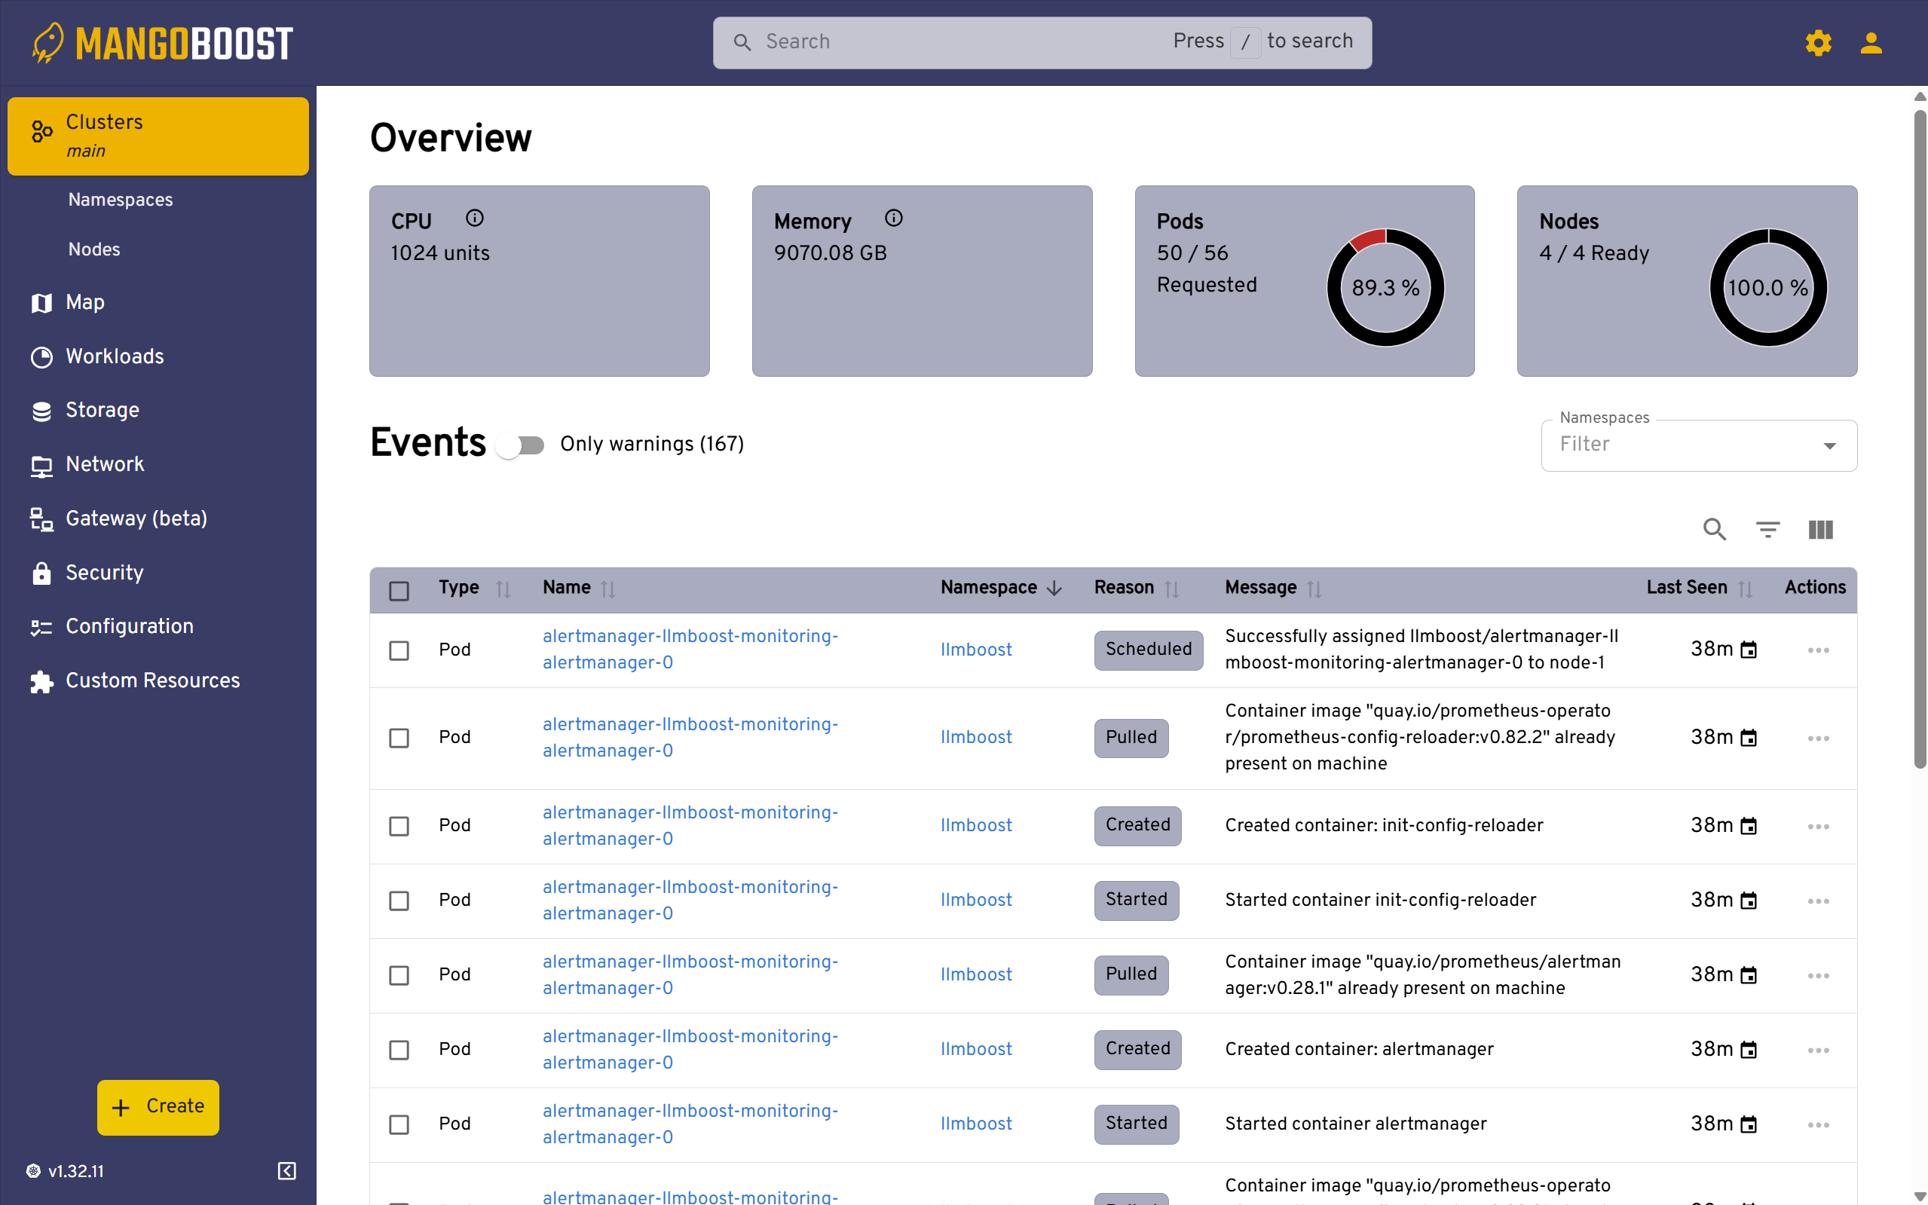Image resolution: width=1928 pixels, height=1205 pixels.
Task: Open the column settings icon above events
Action: (1820, 529)
